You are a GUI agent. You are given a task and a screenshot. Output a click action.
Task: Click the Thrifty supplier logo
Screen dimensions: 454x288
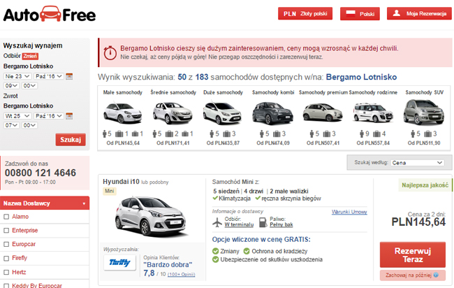tap(119, 263)
